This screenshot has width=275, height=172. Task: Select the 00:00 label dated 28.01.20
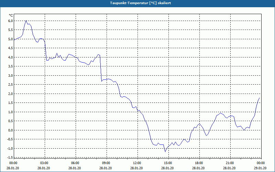pos(13,163)
